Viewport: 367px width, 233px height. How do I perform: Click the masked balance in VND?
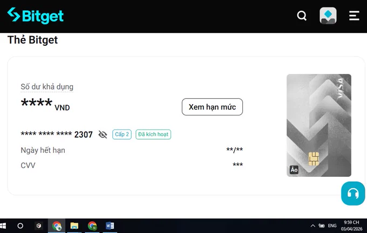tap(45, 104)
